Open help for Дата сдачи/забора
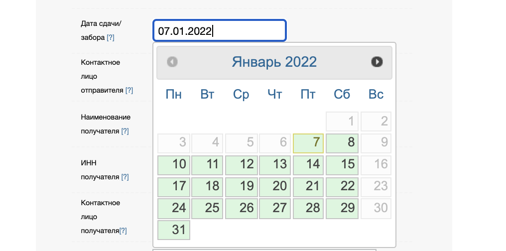The height and width of the screenshot is (251, 506). 111,37
